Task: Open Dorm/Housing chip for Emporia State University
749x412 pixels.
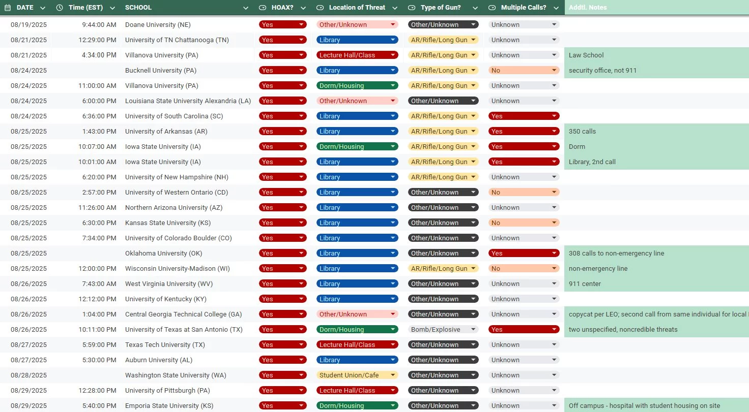Action: [357, 405]
